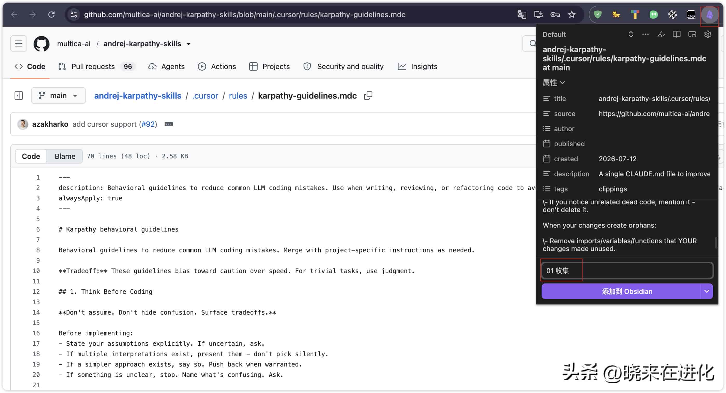Bookmark this page with the star icon

(572, 15)
